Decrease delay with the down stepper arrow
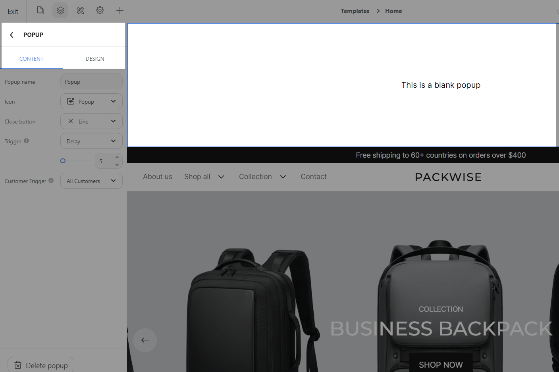The image size is (559, 372). pyautogui.click(x=117, y=165)
